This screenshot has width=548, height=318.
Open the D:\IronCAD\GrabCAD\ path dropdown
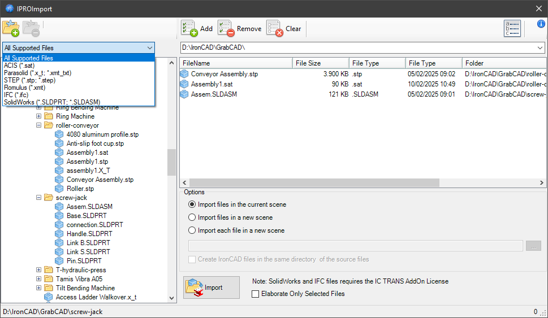(540, 47)
